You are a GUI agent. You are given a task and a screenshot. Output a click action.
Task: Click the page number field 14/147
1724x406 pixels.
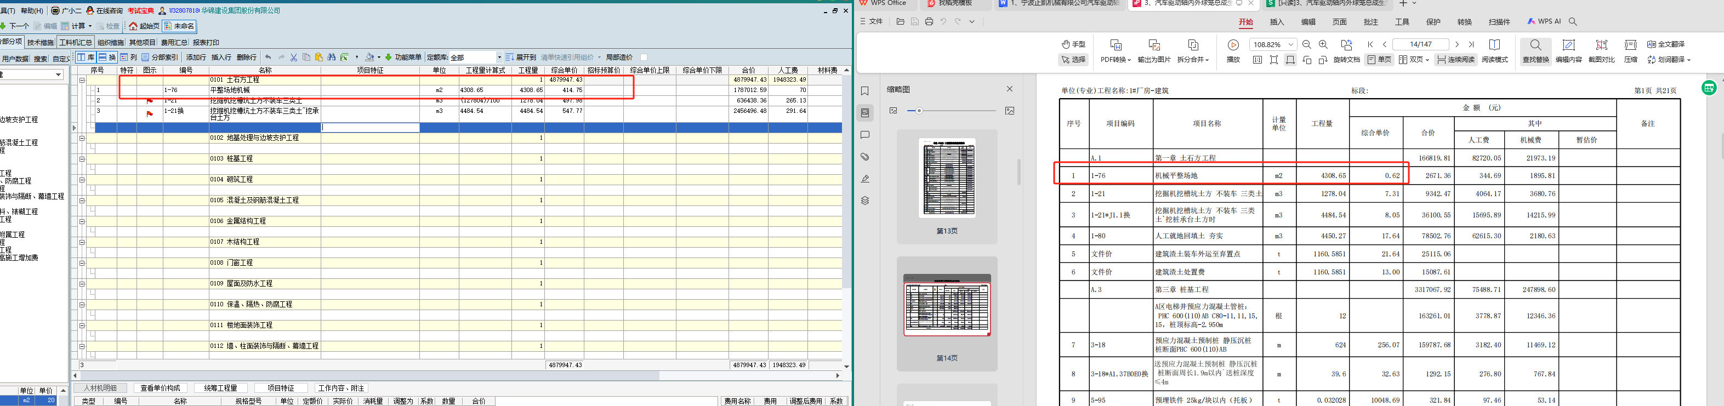pos(1420,45)
